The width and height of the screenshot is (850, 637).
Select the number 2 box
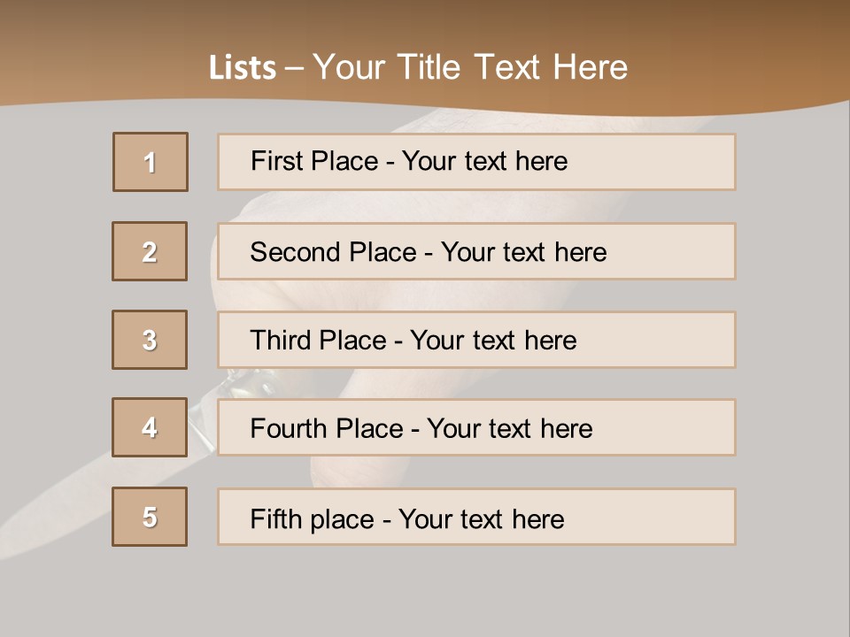[x=150, y=251]
